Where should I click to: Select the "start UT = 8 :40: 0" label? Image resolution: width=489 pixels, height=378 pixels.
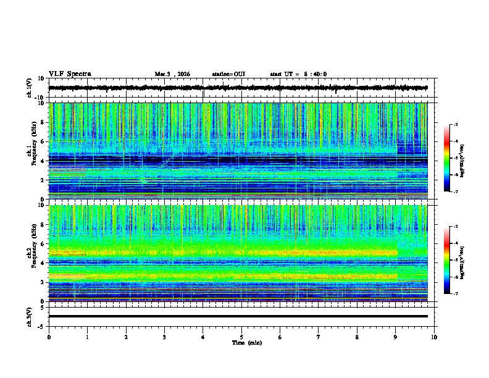point(298,74)
